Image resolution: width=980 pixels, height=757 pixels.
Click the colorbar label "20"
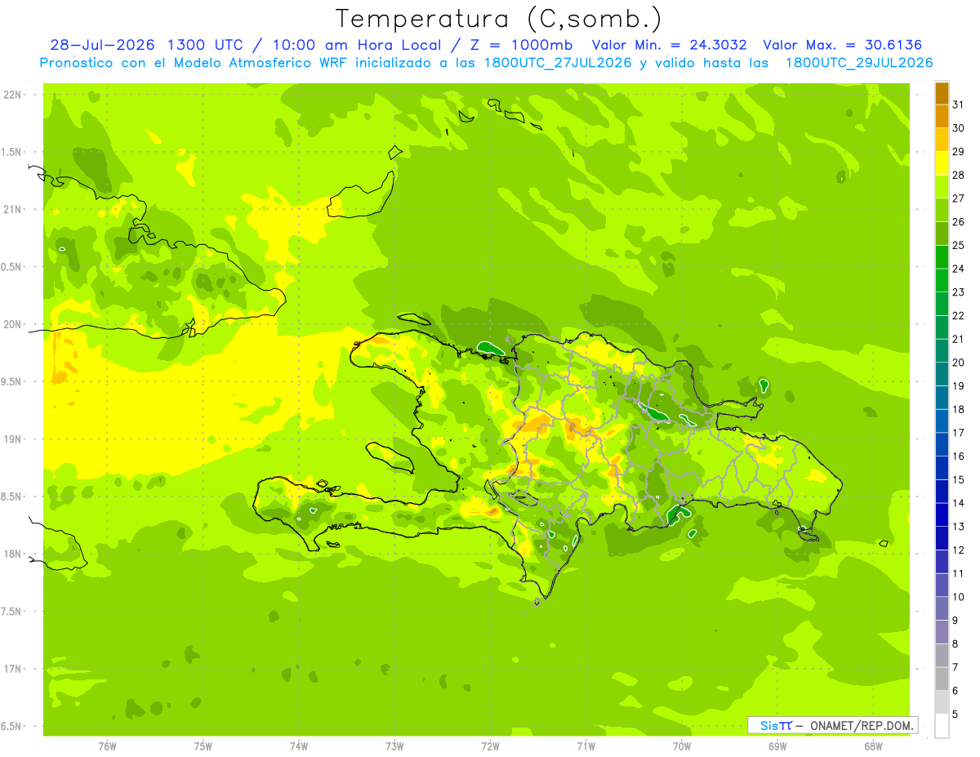tap(958, 363)
